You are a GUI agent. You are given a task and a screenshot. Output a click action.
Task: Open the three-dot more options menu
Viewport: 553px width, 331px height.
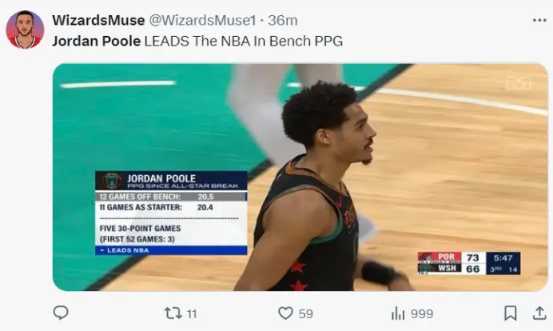[539, 21]
